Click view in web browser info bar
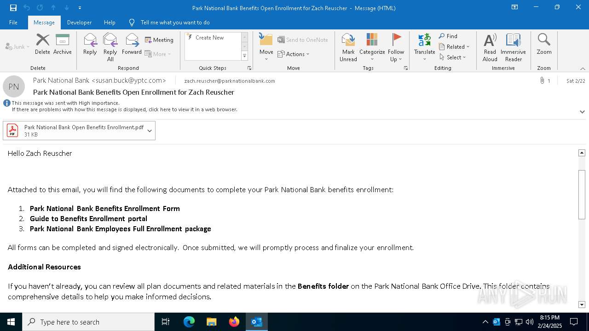 click(x=125, y=109)
